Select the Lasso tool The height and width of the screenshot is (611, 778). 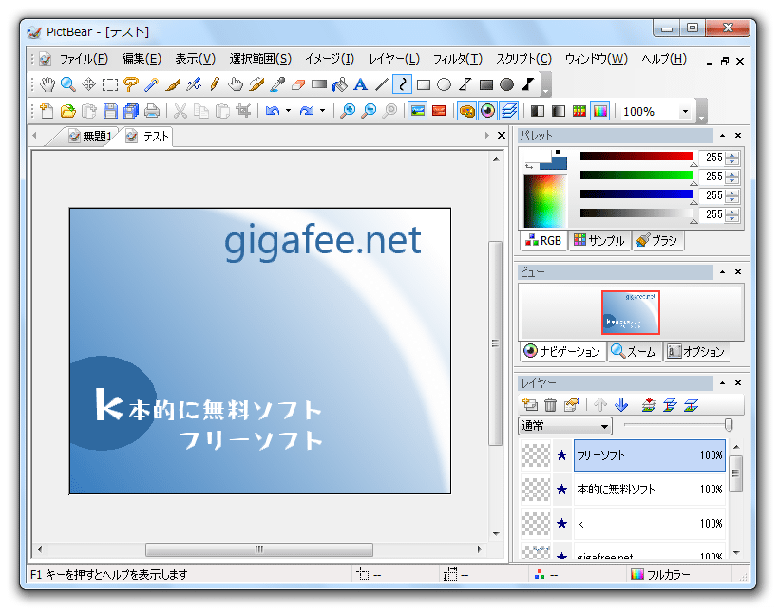point(131,84)
